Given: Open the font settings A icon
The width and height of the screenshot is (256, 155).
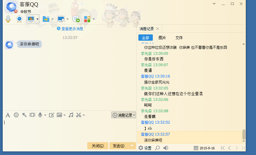Looking at the screenshot, I should click(8, 115).
